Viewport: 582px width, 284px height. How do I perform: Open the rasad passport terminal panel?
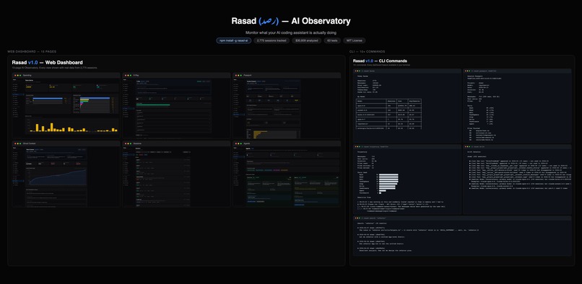coord(517,106)
